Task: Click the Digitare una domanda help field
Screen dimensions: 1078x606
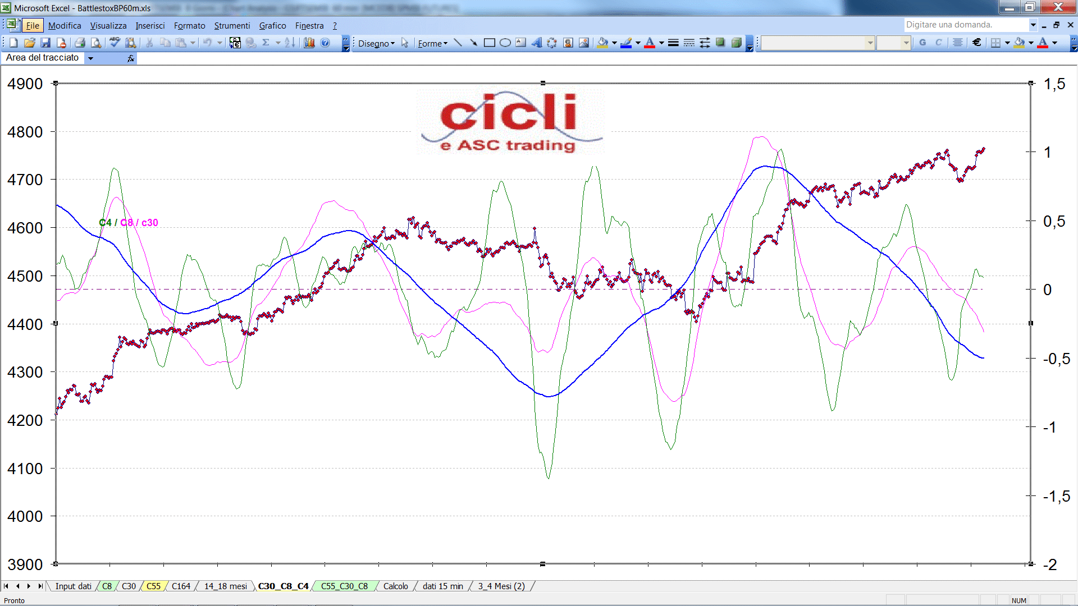Action: point(966,25)
